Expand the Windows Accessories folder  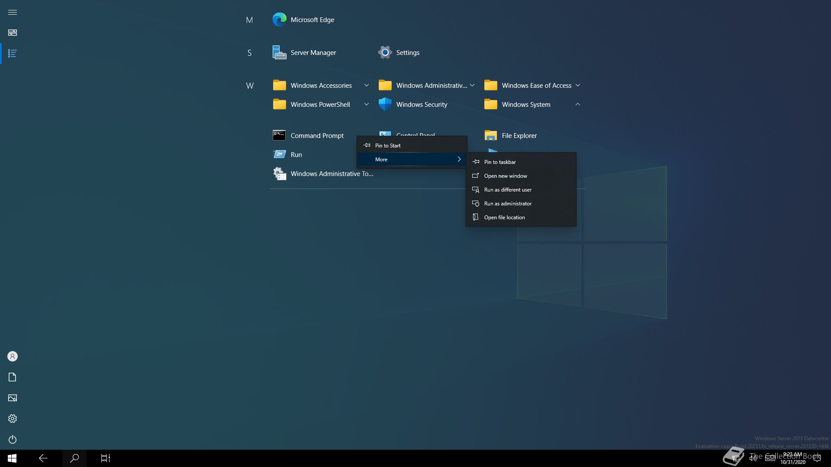[x=321, y=85]
